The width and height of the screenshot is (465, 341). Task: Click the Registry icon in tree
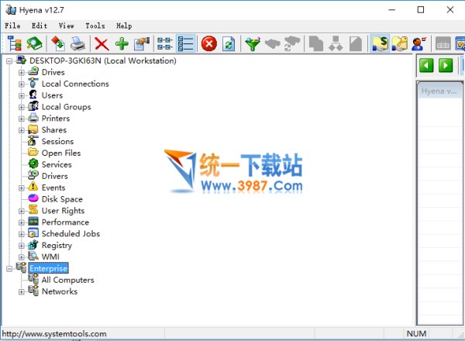[x=33, y=245]
